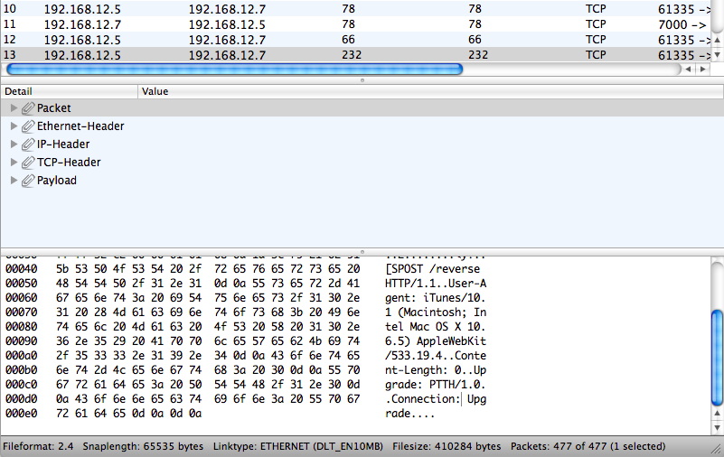Image resolution: width=724 pixels, height=457 pixels.
Task: Click ASCII text gent: iTunes/10.
Action: 435,298
